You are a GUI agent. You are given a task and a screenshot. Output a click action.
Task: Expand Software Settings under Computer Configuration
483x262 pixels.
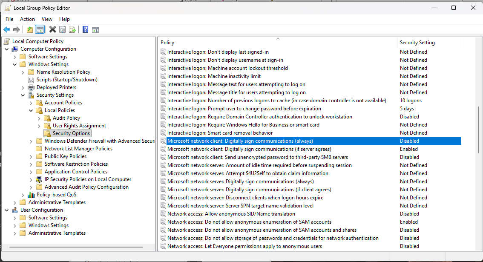click(x=15, y=57)
